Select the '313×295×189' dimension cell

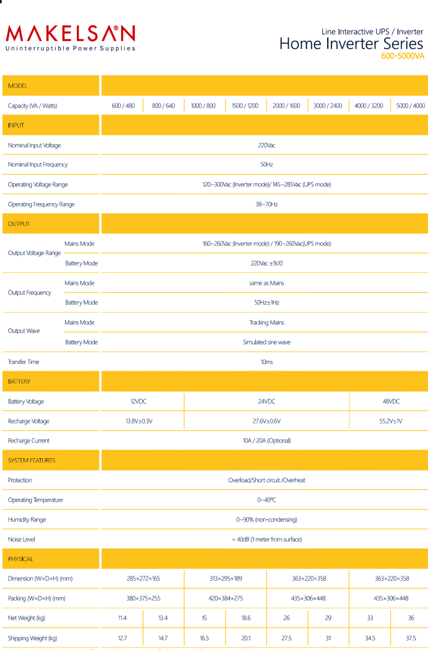coord(225,578)
